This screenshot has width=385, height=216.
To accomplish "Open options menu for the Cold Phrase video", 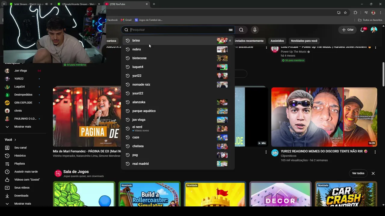I will click(x=375, y=48).
